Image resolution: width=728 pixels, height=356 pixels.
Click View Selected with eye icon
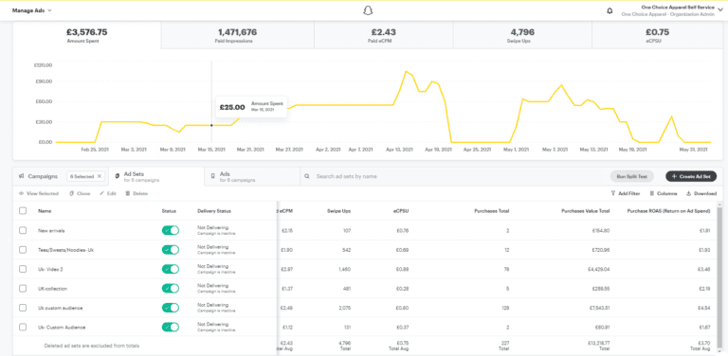(x=39, y=193)
